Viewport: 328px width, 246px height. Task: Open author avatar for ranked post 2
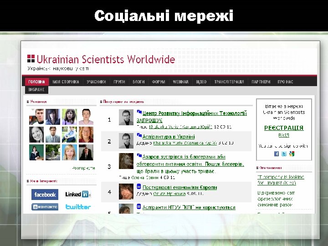click(126, 141)
